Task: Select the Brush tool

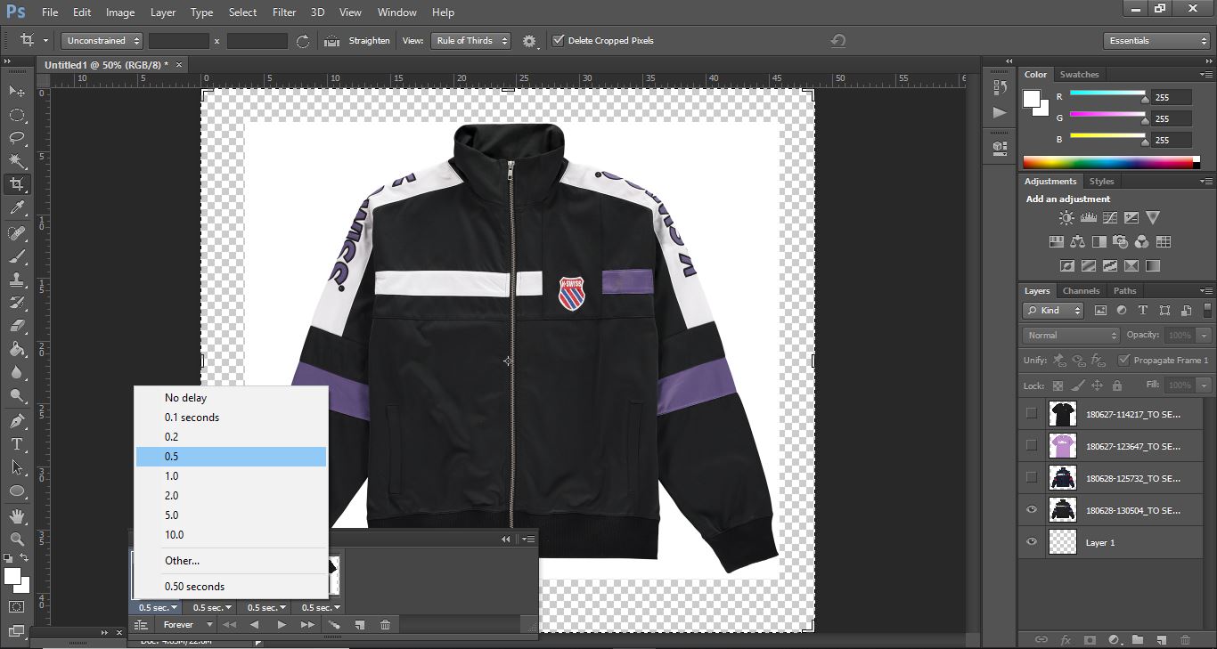Action: pyautogui.click(x=16, y=256)
